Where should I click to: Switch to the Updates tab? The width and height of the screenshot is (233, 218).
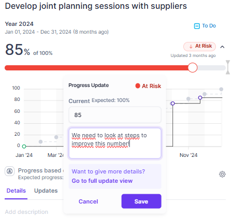pos(46,191)
